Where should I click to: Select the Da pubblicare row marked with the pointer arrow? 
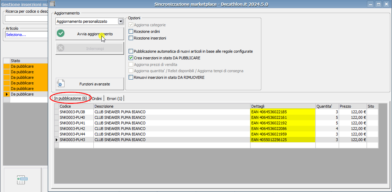(x=29, y=94)
